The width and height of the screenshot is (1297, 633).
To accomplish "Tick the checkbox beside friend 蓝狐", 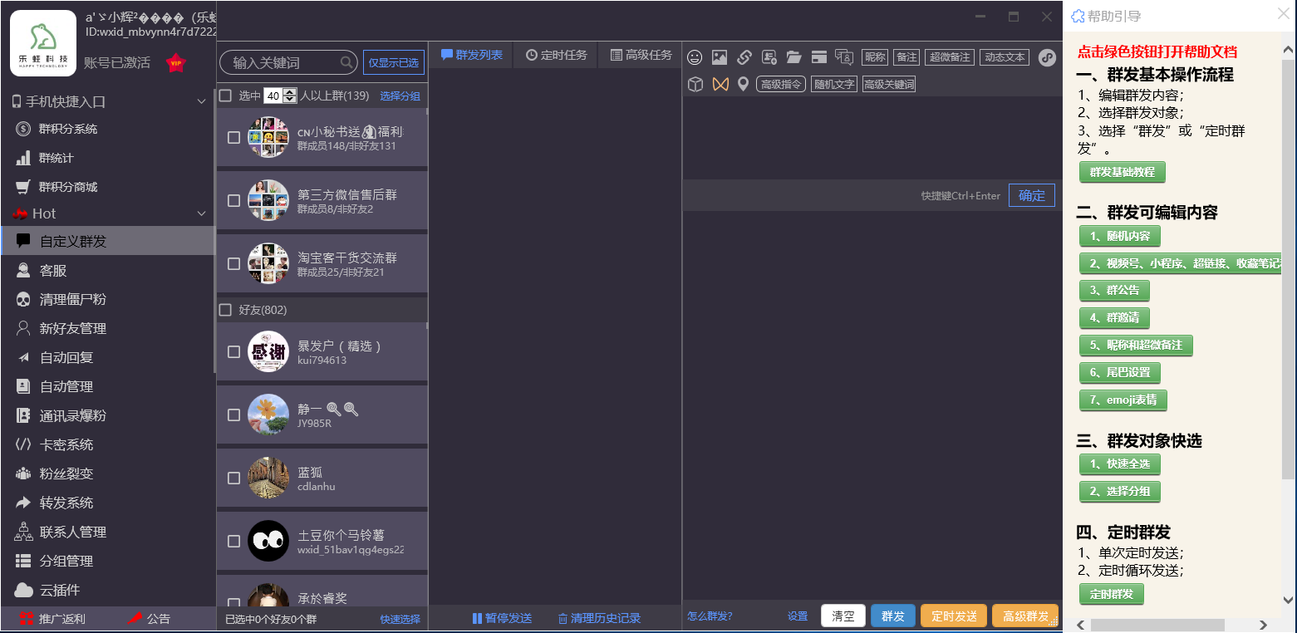I will [234, 478].
